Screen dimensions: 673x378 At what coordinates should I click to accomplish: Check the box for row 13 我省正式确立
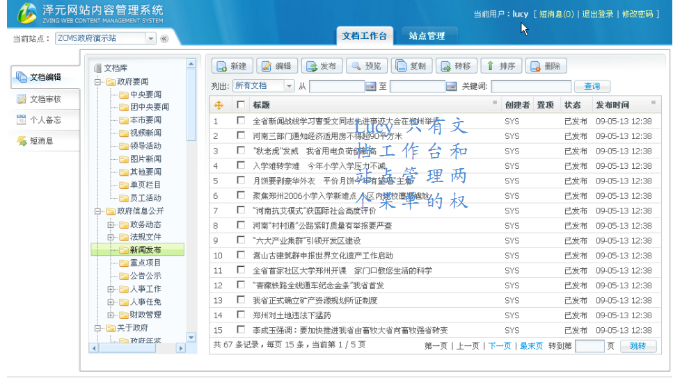click(241, 300)
